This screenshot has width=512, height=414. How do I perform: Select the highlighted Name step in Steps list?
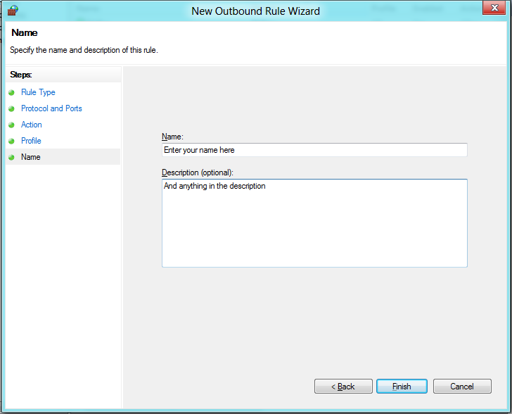(31, 157)
